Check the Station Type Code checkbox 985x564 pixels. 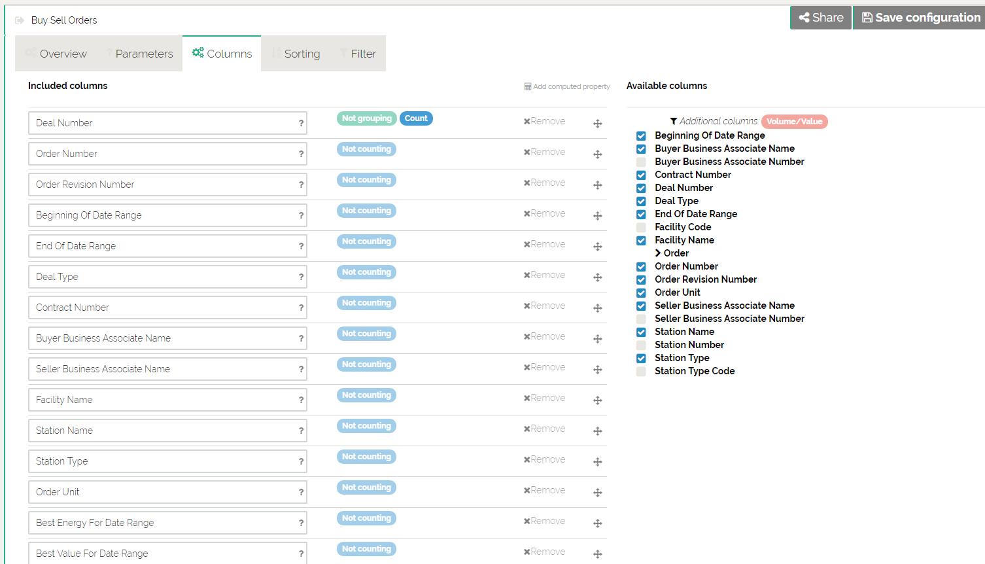641,372
